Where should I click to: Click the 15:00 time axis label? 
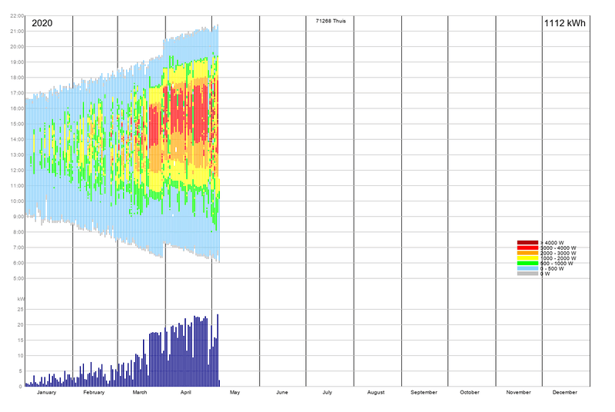pos(17,124)
